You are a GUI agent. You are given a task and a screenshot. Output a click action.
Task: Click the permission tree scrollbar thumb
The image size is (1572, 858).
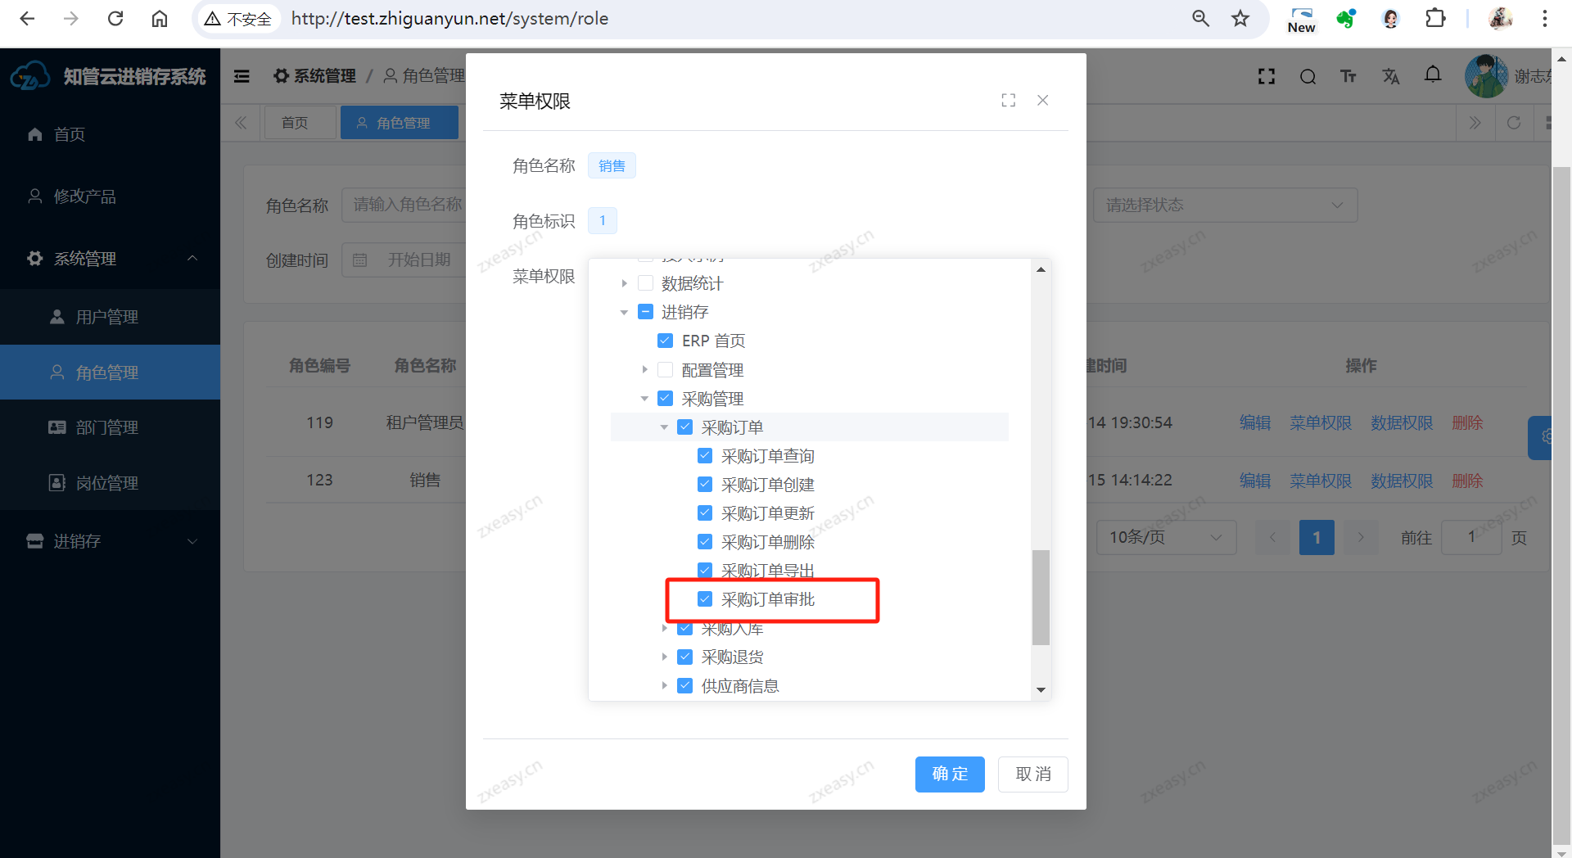click(1041, 598)
